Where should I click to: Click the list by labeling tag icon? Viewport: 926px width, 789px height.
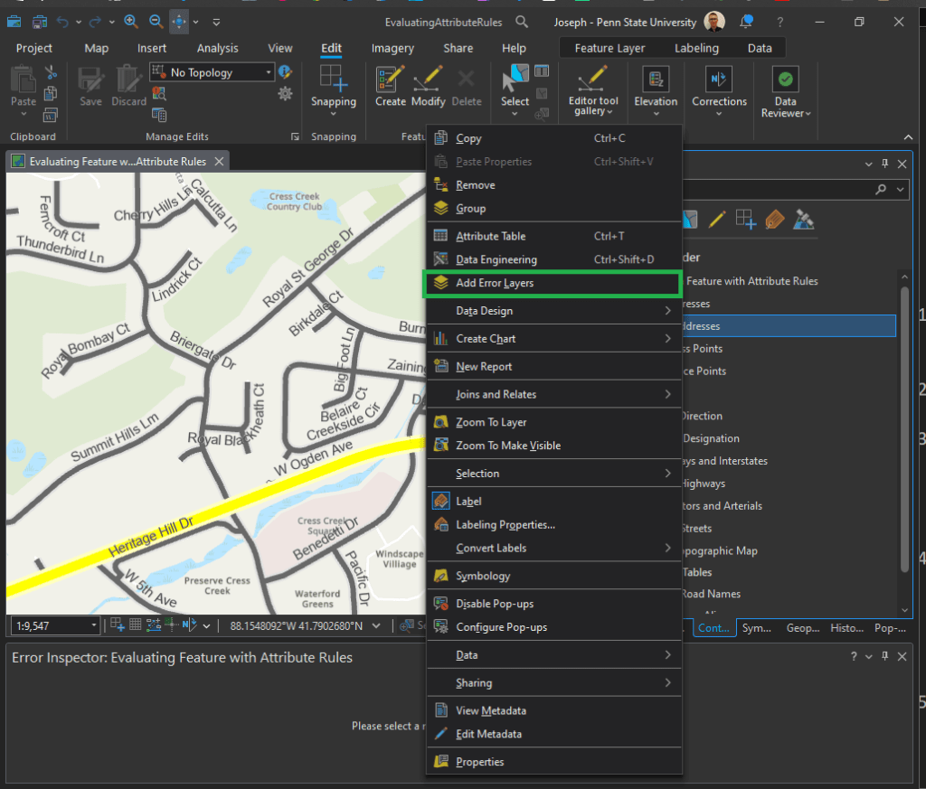[x=774, y=219]
